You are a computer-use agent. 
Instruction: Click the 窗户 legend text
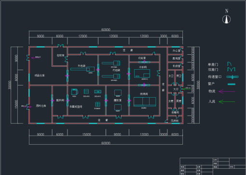(x=211, y=84)
